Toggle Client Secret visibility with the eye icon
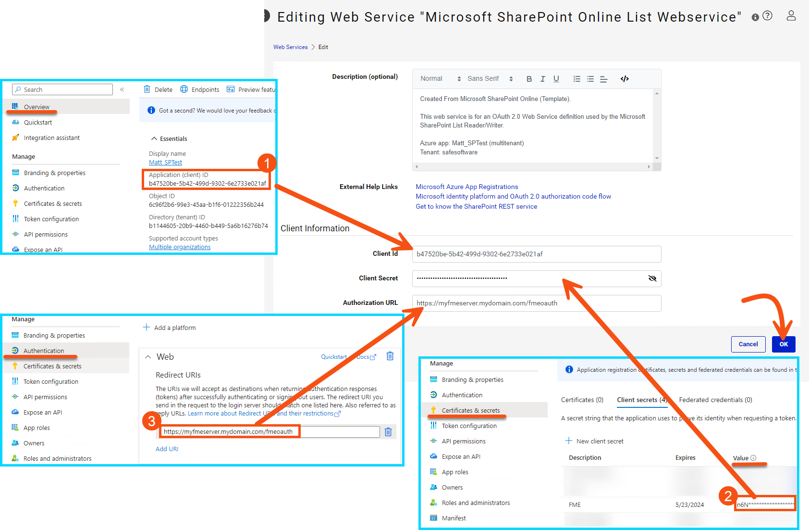Image resolution: width=809 pixels, height=530 pixels. (x=652, y=278)
